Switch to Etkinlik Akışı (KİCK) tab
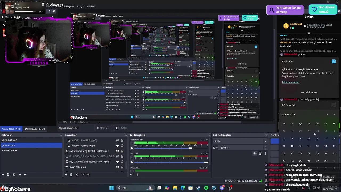The image size is (341, 192). click(35, 129)
